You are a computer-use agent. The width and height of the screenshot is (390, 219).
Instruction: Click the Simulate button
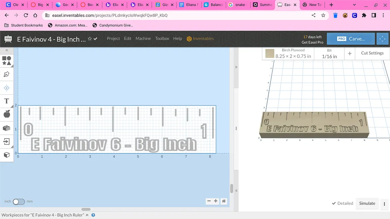tap(367, 203)
